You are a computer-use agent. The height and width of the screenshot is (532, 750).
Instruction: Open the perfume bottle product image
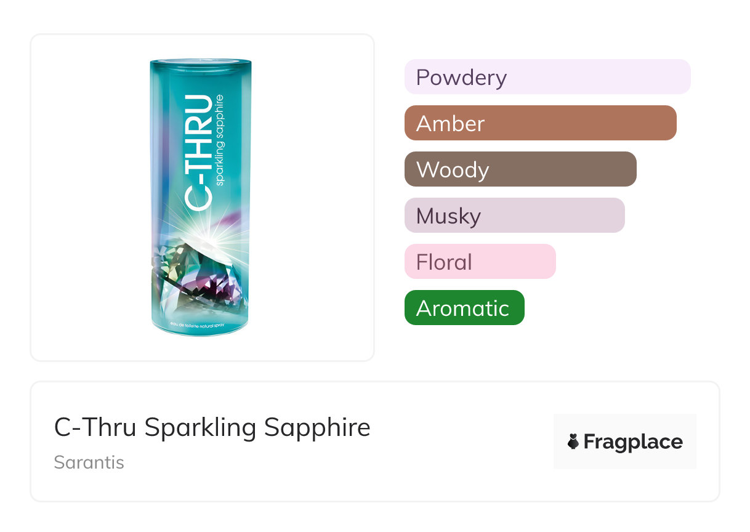pos(202,197)
